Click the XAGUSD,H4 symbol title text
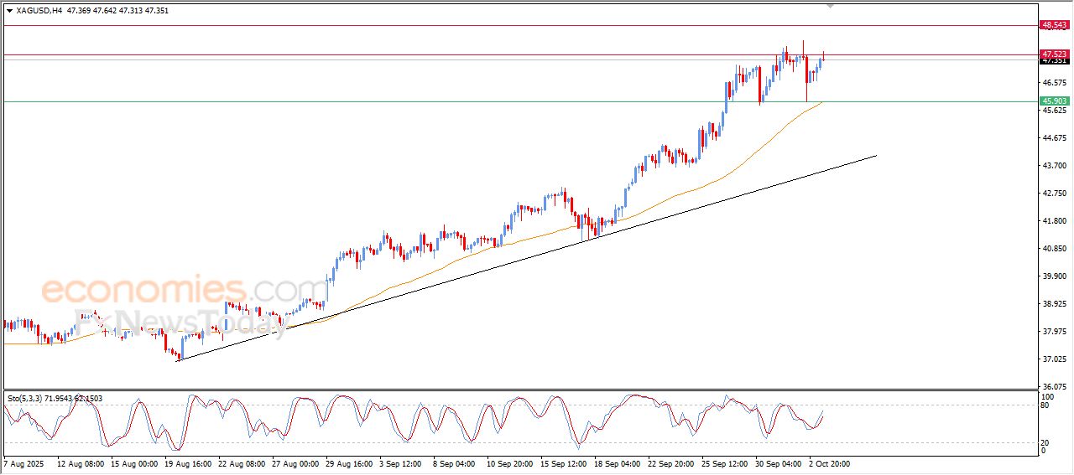The width and height of the screenshot is (1074, 475). (x=39, y=10)
